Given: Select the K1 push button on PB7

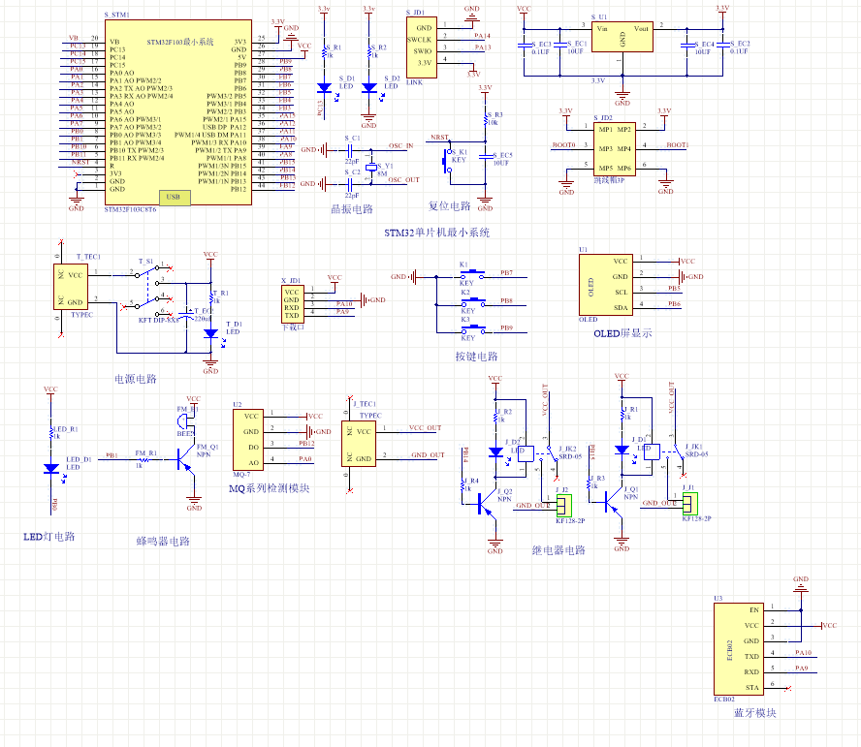Looking at the screenshot, I should tap(465, 276).
